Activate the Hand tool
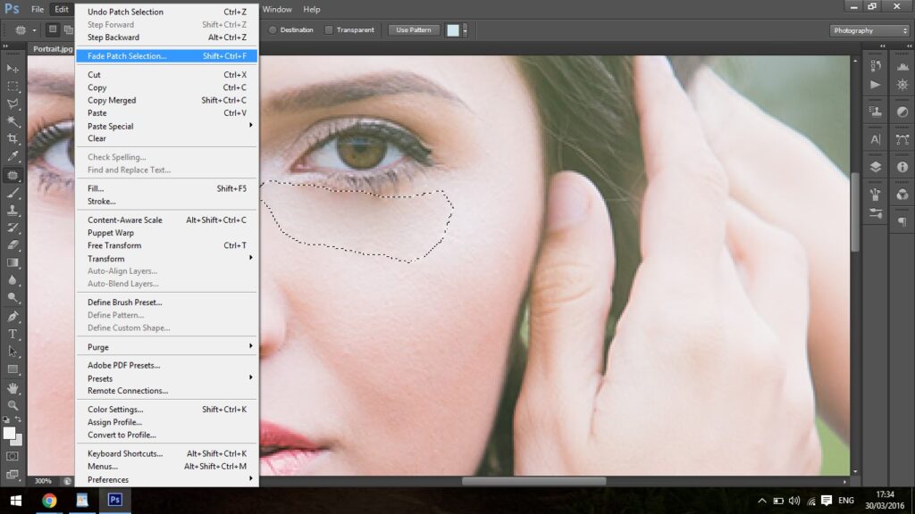Image resolution: width=915 pixels, height=514 pixels. 13,387
